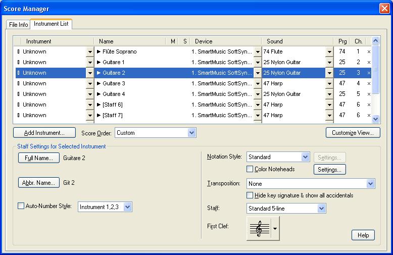This screenshot has width=393, height=255.
Task: Delete the [Staff 6] instrument with its X
Action: click(369, 105)
